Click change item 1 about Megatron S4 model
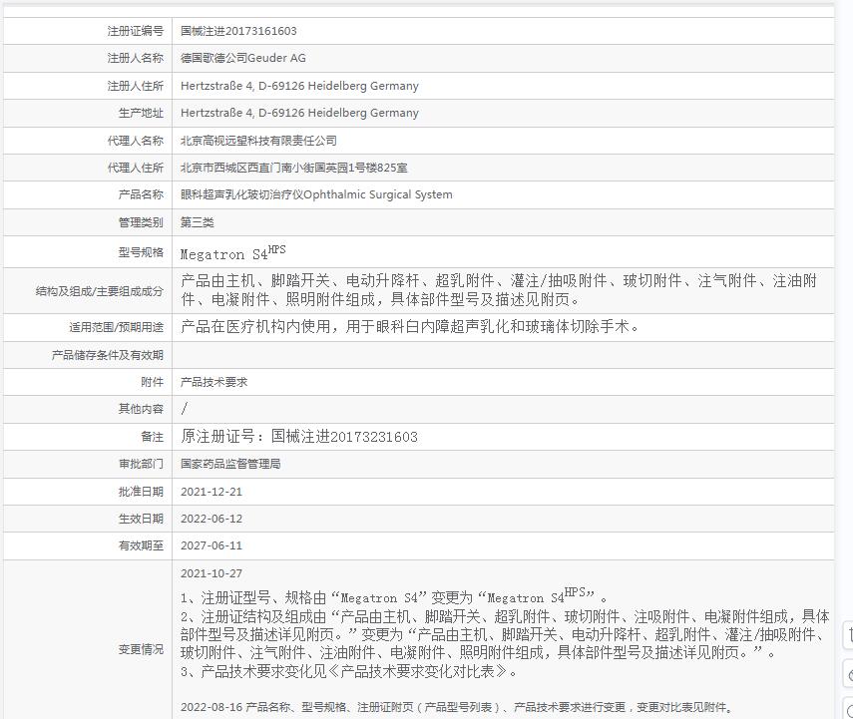This screenshot has width=853, height=719. tap(394, 596)
